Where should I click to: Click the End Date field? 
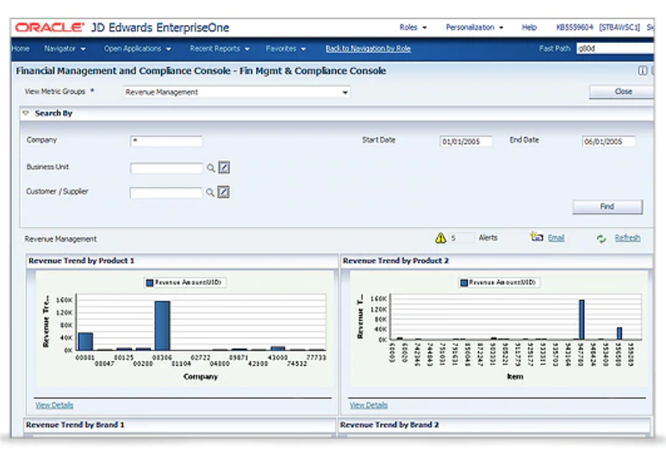[608, 141]
